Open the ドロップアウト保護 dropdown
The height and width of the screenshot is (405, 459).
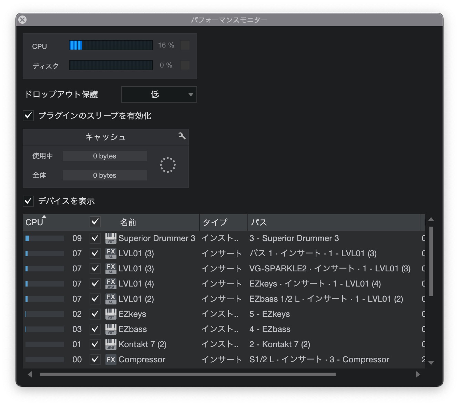tap(159, 94)
